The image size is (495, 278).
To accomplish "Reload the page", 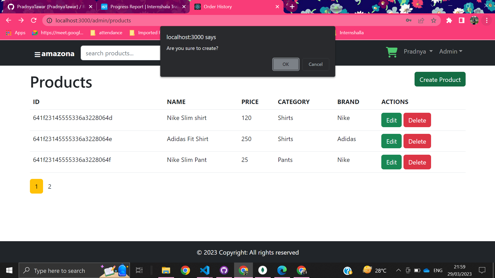I will [34, 21].
